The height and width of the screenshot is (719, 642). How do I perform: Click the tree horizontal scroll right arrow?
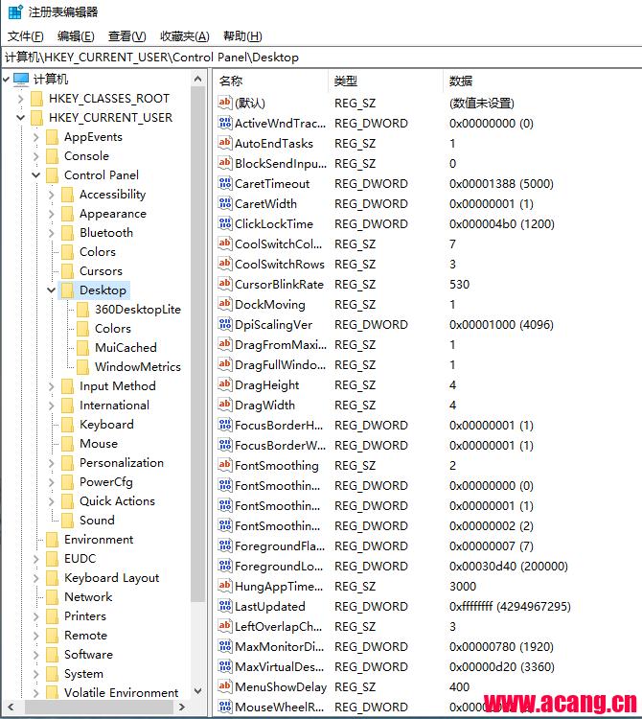click(182, 707)
